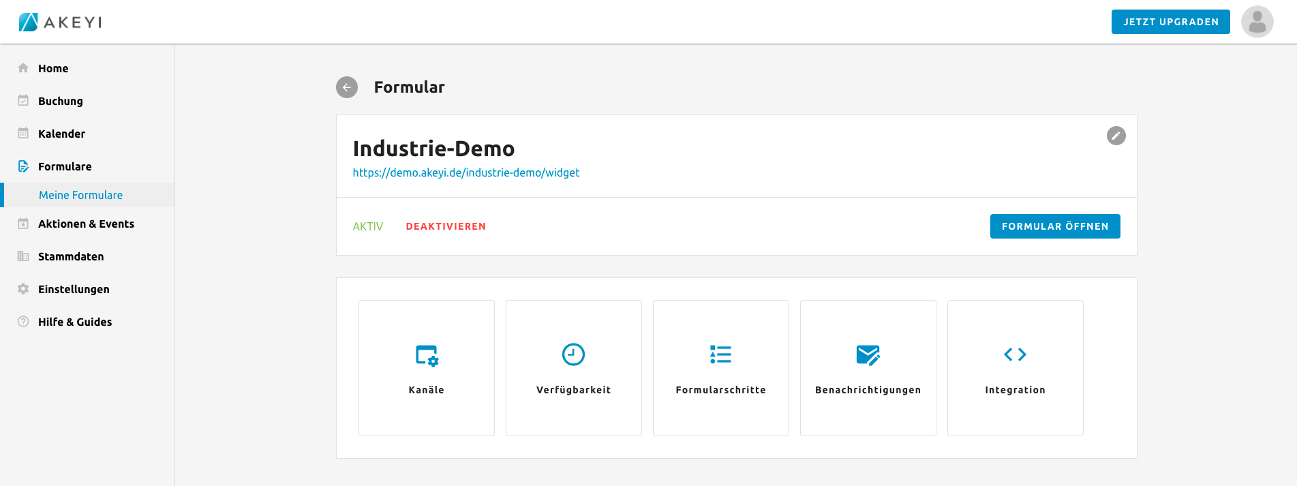The width and height of the screenshot is (1297, 486).
Task: Click the AKEYI logo
Action: (x=60, y=22)
